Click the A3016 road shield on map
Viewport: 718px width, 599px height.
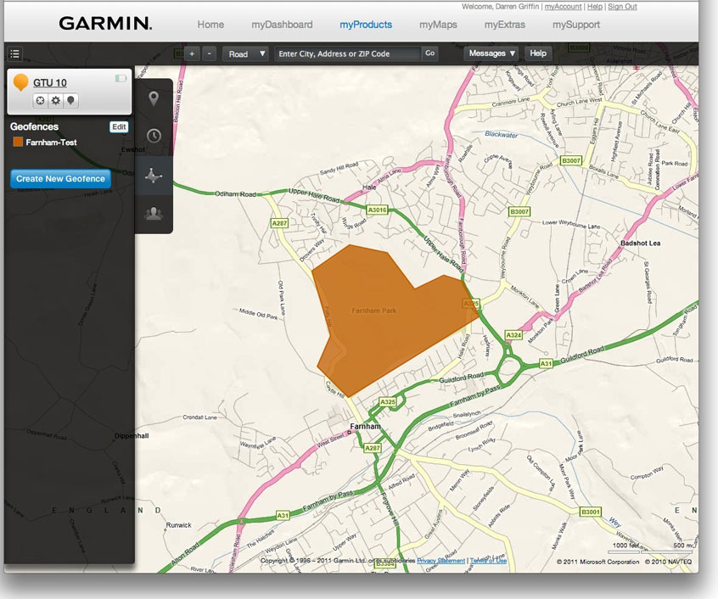(x=378, y=210)
